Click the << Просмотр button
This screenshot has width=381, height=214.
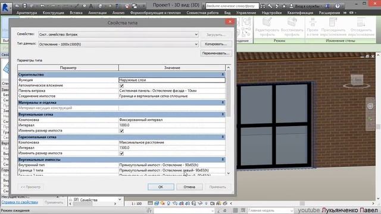pos(30,187)
